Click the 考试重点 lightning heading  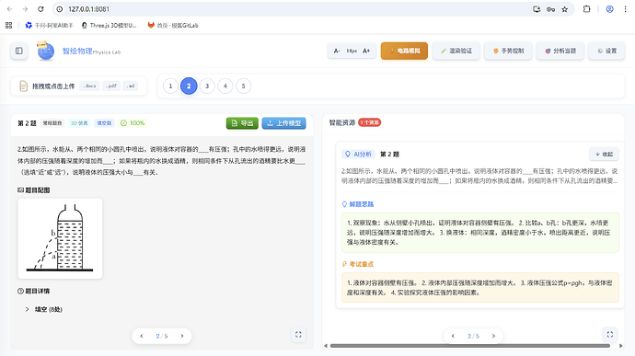pos(358,264)
